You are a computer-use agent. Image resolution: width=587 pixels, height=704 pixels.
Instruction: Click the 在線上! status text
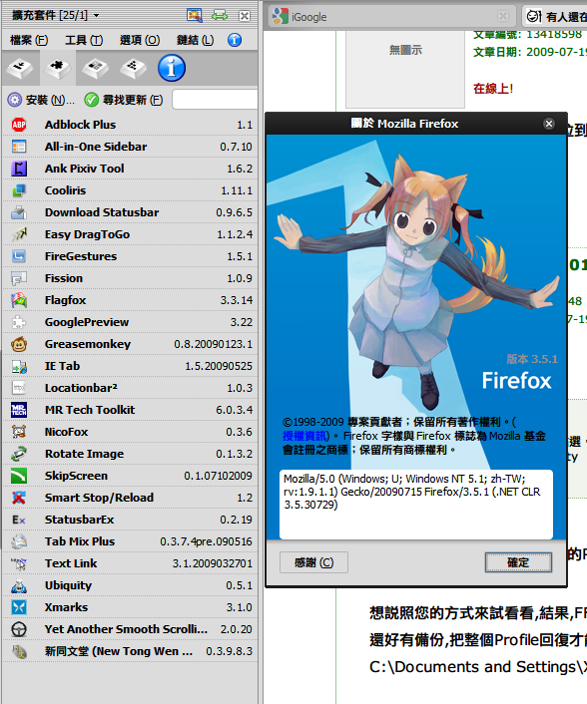493,88
